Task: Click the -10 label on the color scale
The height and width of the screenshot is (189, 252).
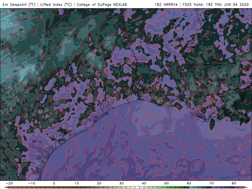Action: click(32, 183)
